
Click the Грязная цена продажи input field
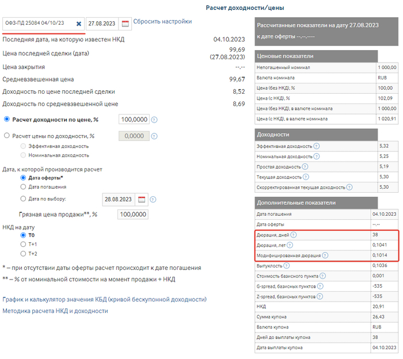[x=132, y=215]
